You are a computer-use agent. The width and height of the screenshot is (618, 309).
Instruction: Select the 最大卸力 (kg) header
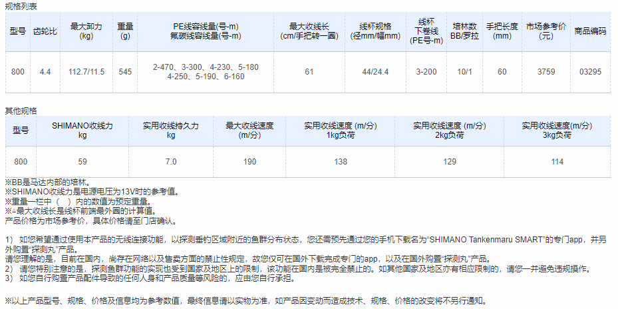pos(86,31)
